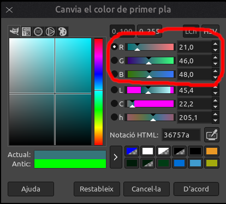
Task: Open the color Wheel selector tab
Action: pyautogui.click(x=50, y=32)
